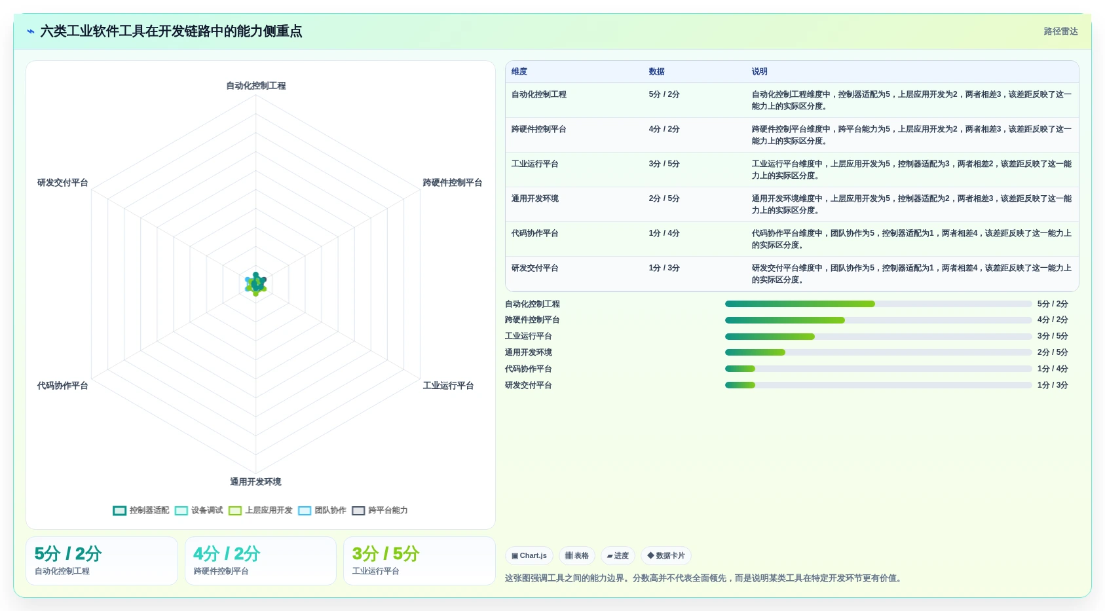Click the radar data cluster at chart center
This screenshot has width=1105, height=611.
255,284
